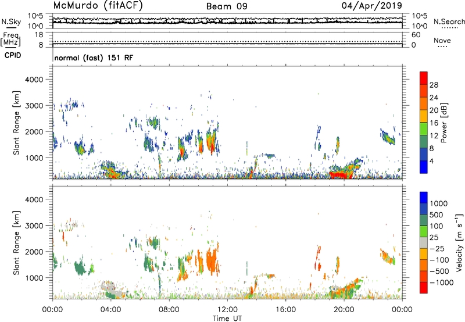Click the Nave label

(442, 41)
